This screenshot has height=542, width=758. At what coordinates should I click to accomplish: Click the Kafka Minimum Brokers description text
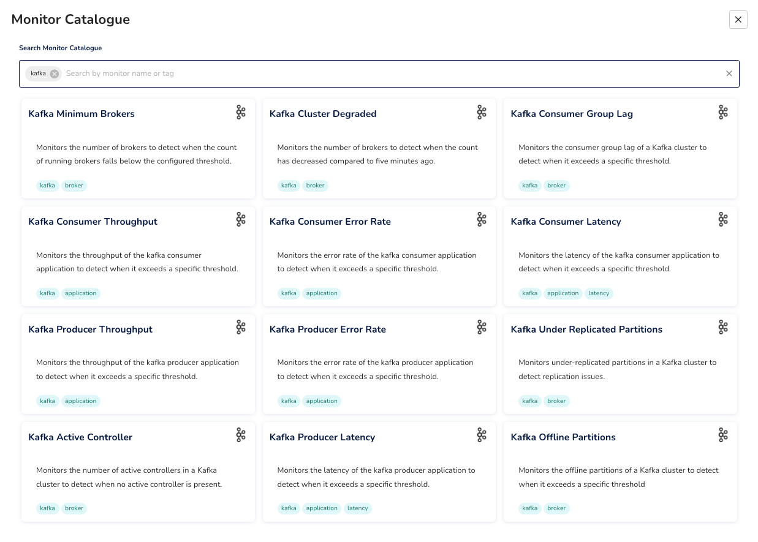(137, 154)
